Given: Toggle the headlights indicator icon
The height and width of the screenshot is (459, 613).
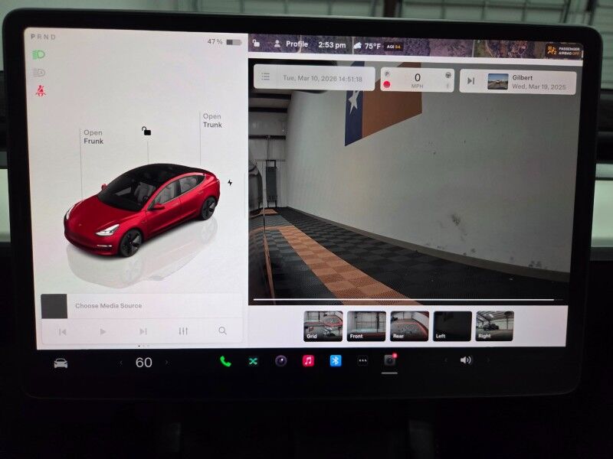Looking at the screenshot, I should pyautogui.click(x=39, y=55).
